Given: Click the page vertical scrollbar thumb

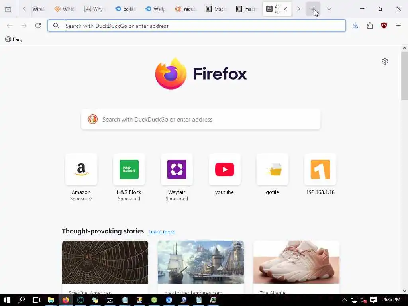Looking at the screenshot, I should [x=404, y=76].
